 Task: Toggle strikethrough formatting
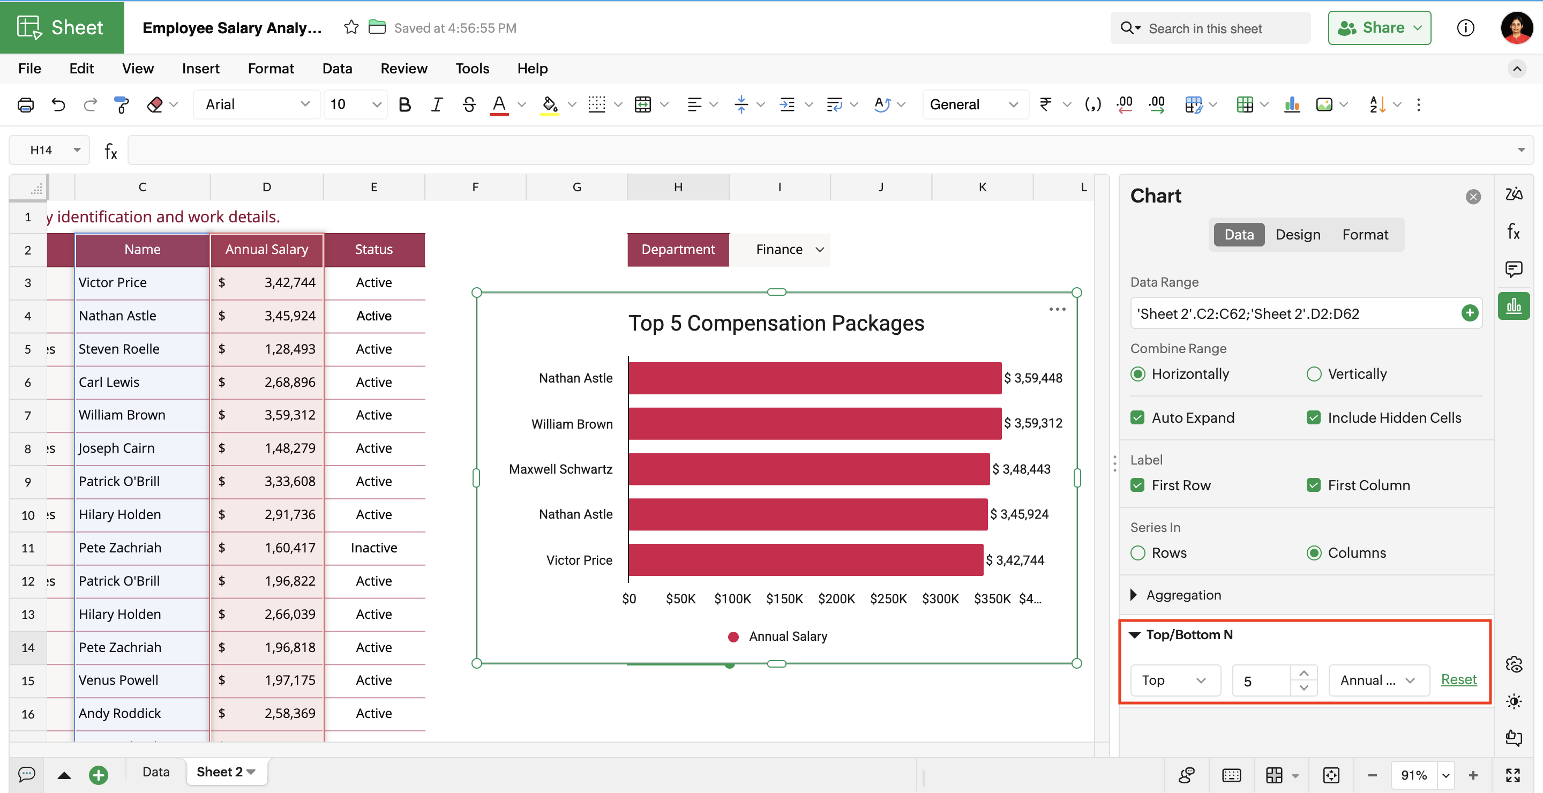(x=468, y=105)
